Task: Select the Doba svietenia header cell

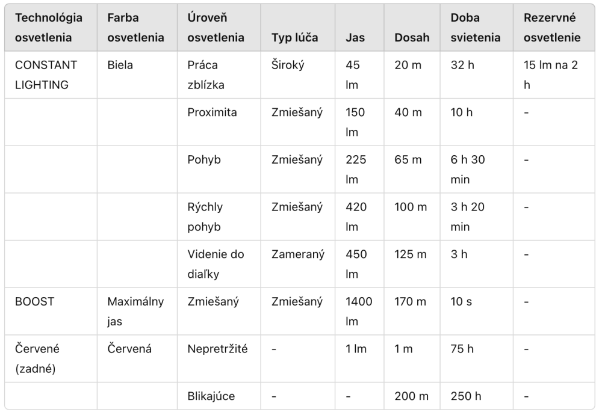Action: click(x=476, y=28)
